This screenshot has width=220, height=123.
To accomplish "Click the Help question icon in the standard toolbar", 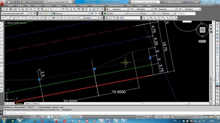I will click(102, 9).
